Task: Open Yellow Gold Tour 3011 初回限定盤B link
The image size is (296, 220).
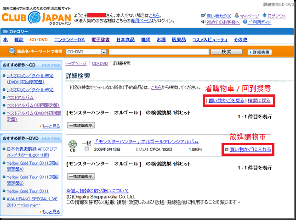Action: click(x=33, y=180)
